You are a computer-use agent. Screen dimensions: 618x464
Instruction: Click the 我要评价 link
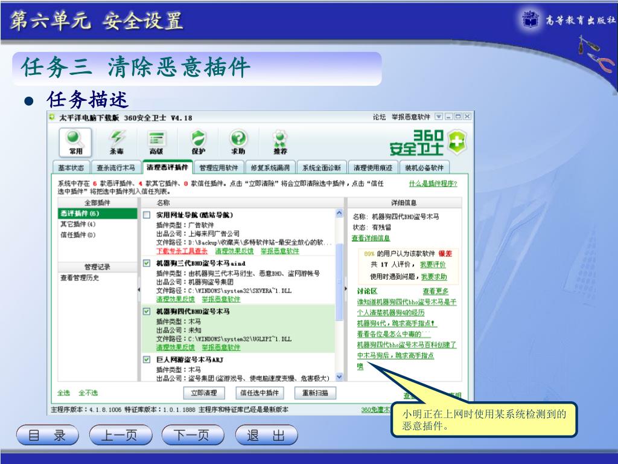(433, 265)
